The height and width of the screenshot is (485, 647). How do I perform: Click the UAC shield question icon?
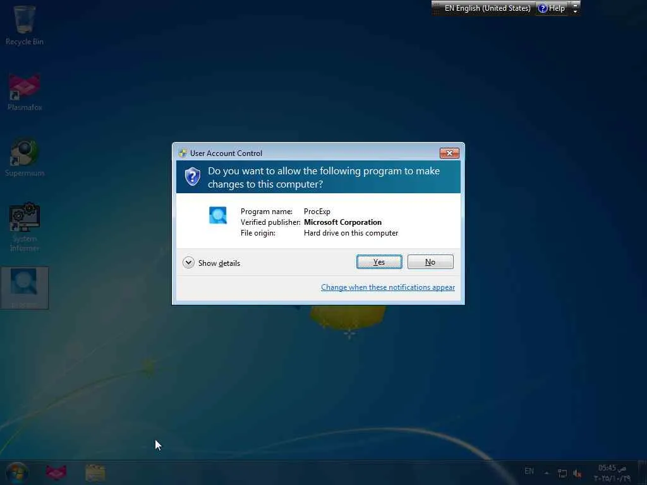point(192,177)
